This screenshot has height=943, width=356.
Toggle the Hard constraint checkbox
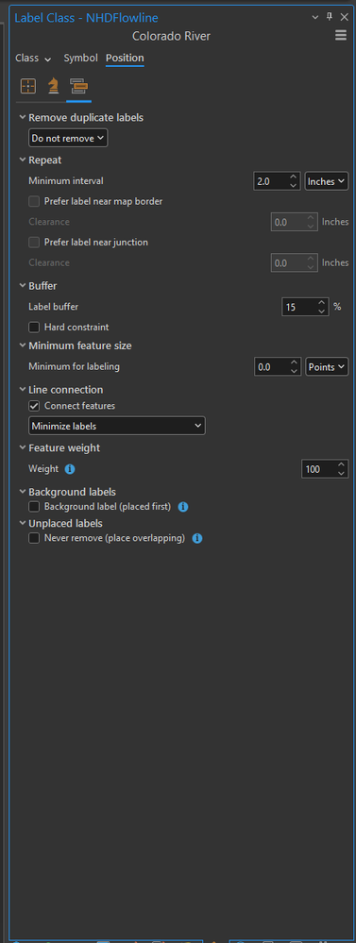tap(34, 328)
